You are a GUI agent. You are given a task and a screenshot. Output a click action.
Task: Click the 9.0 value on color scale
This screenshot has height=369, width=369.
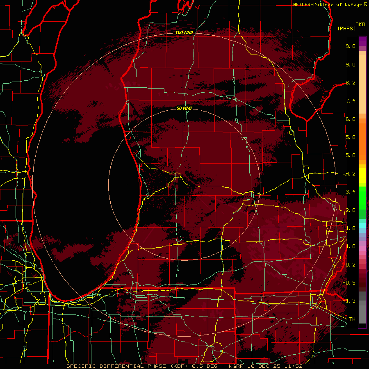click(351, 64)
